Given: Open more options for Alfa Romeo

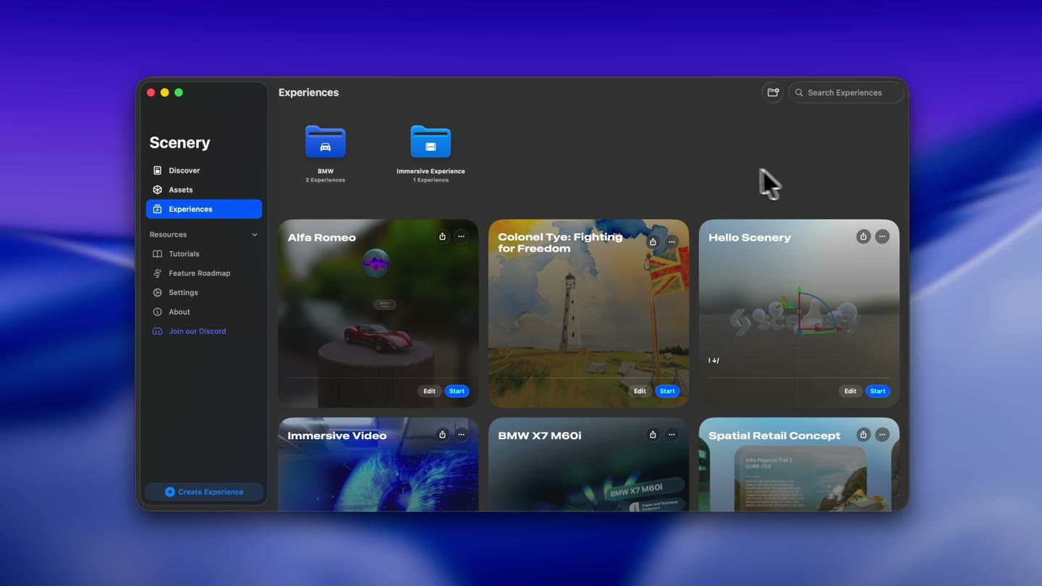Looking at the screenshot, I should coord(461,237).
